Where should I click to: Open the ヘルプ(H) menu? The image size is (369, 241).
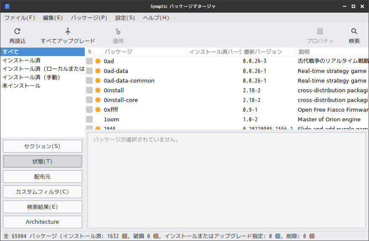click(x=156, y=18)
